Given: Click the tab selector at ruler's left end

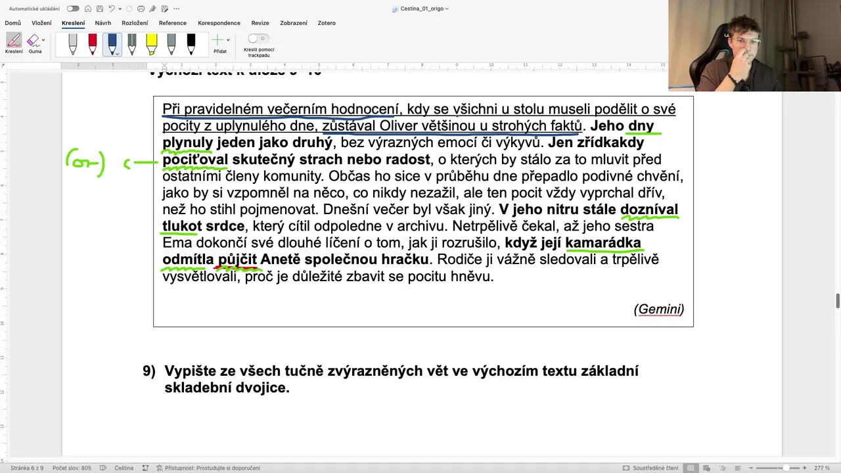Looking at the screenshot, I should click(3, 65).
